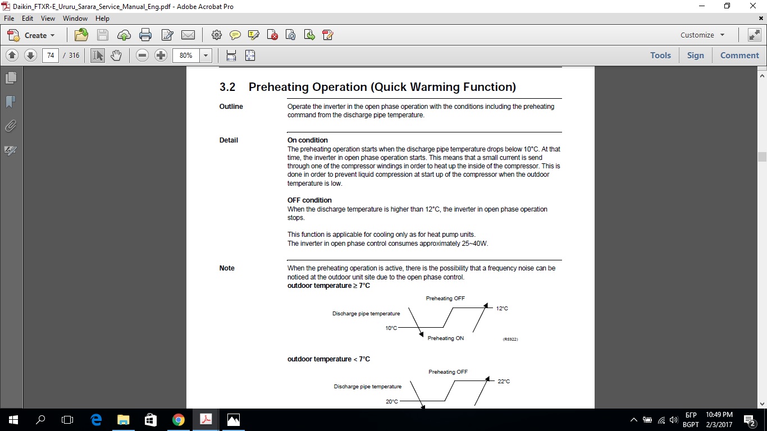The width and height of the screenshot is (767, 431).
Task: Open Page Thumbnails side panel
Action: coord(11,77)
